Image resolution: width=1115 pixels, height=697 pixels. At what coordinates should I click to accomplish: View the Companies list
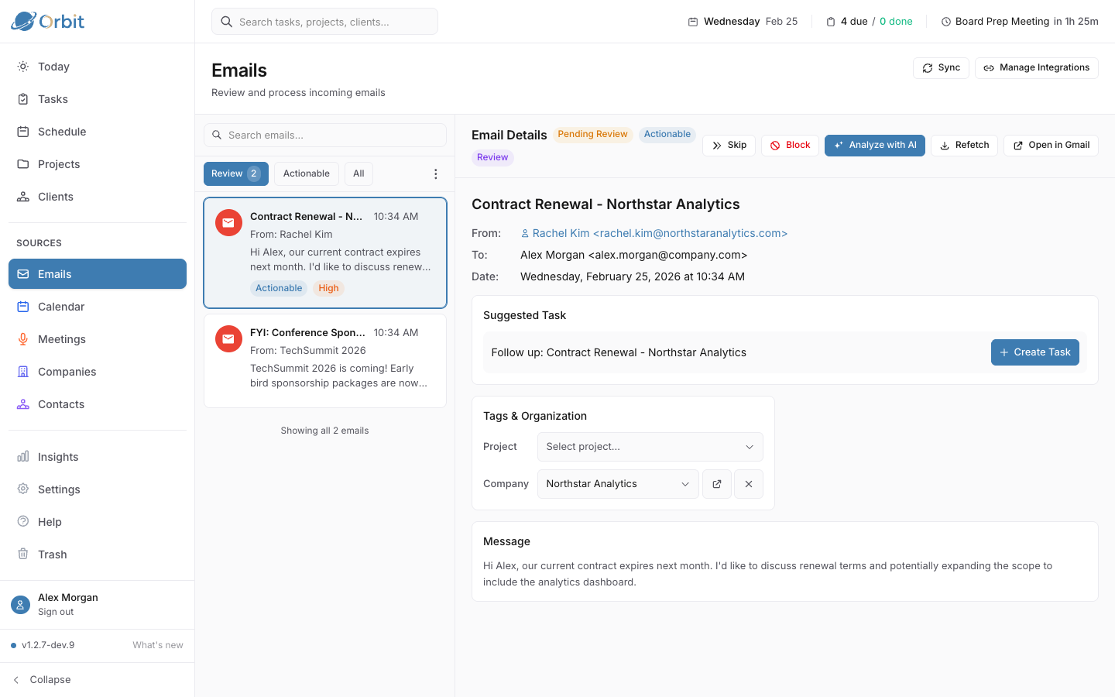click(x=65, y=371)
